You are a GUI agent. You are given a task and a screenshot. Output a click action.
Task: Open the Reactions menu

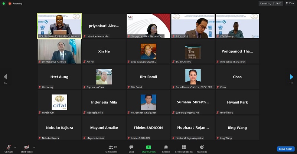(202, 149)
